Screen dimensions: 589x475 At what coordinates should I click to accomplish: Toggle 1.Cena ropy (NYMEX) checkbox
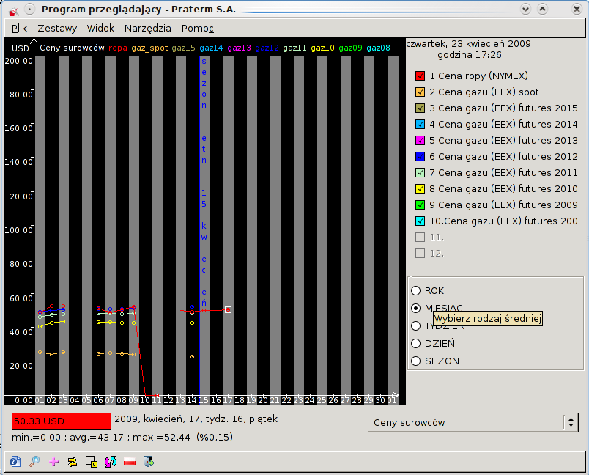(420, 76)
